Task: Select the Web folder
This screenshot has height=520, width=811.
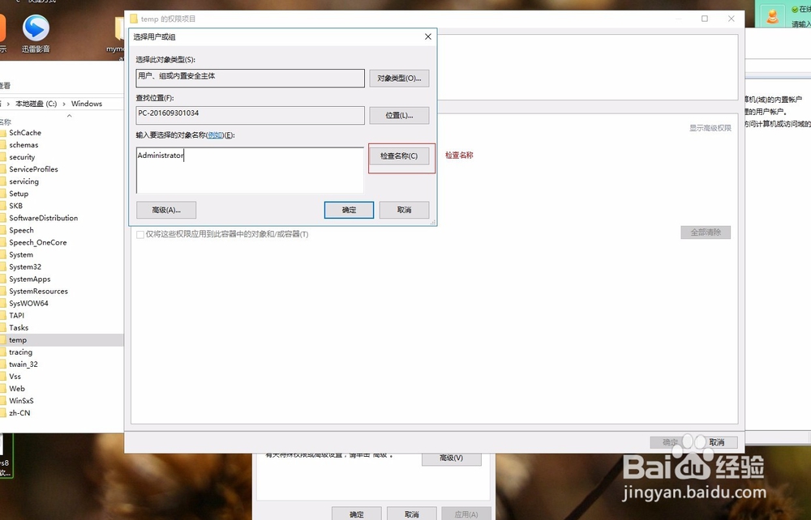Action: [16, 389]
